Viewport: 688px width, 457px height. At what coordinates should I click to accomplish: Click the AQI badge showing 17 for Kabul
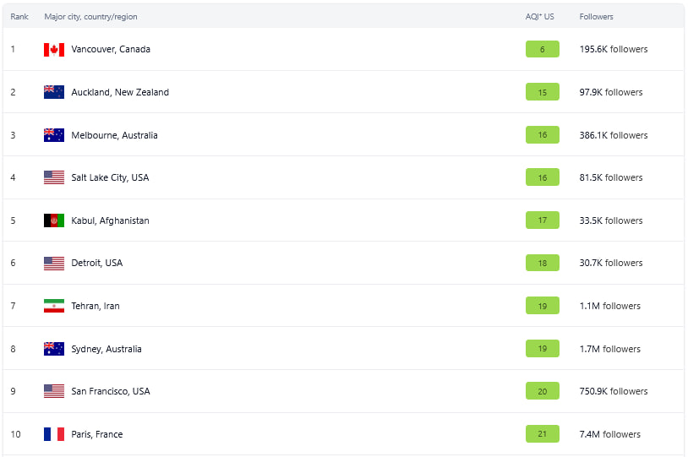pos(543,220)
